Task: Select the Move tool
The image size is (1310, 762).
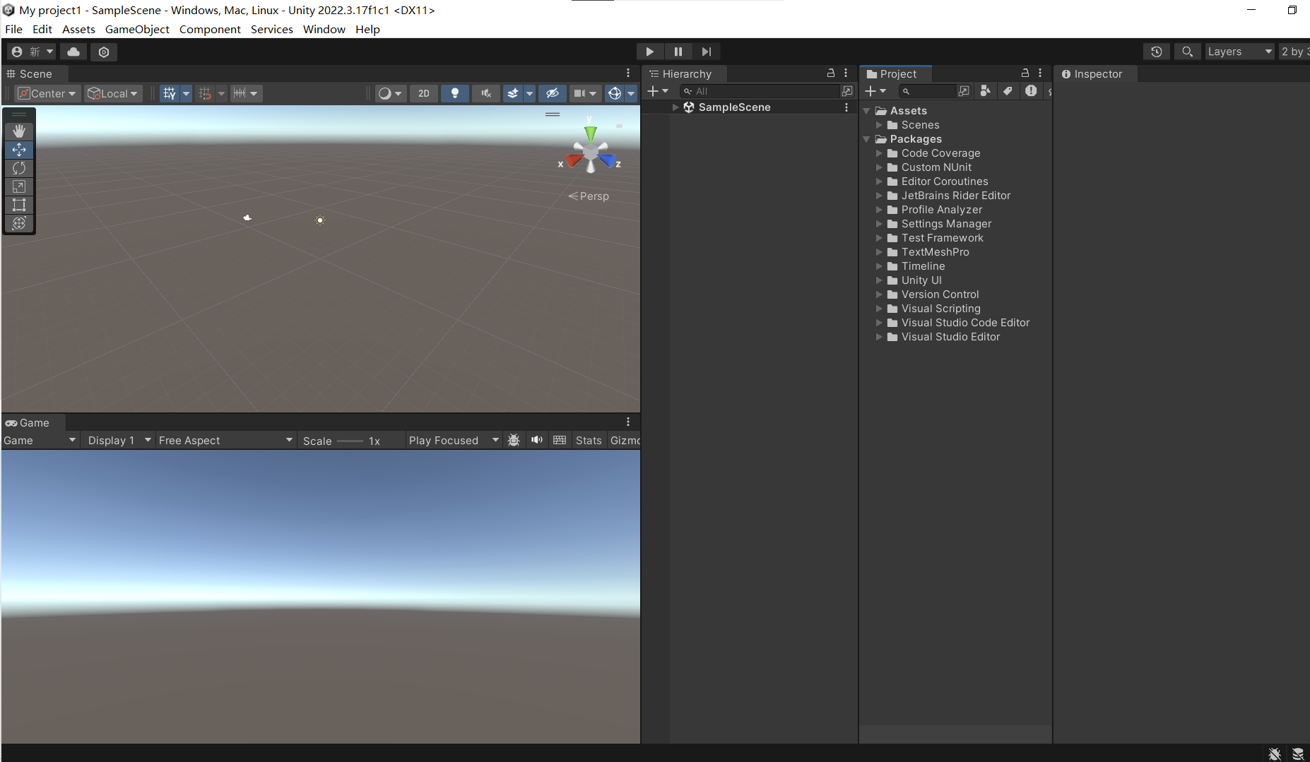Action: 19,150
